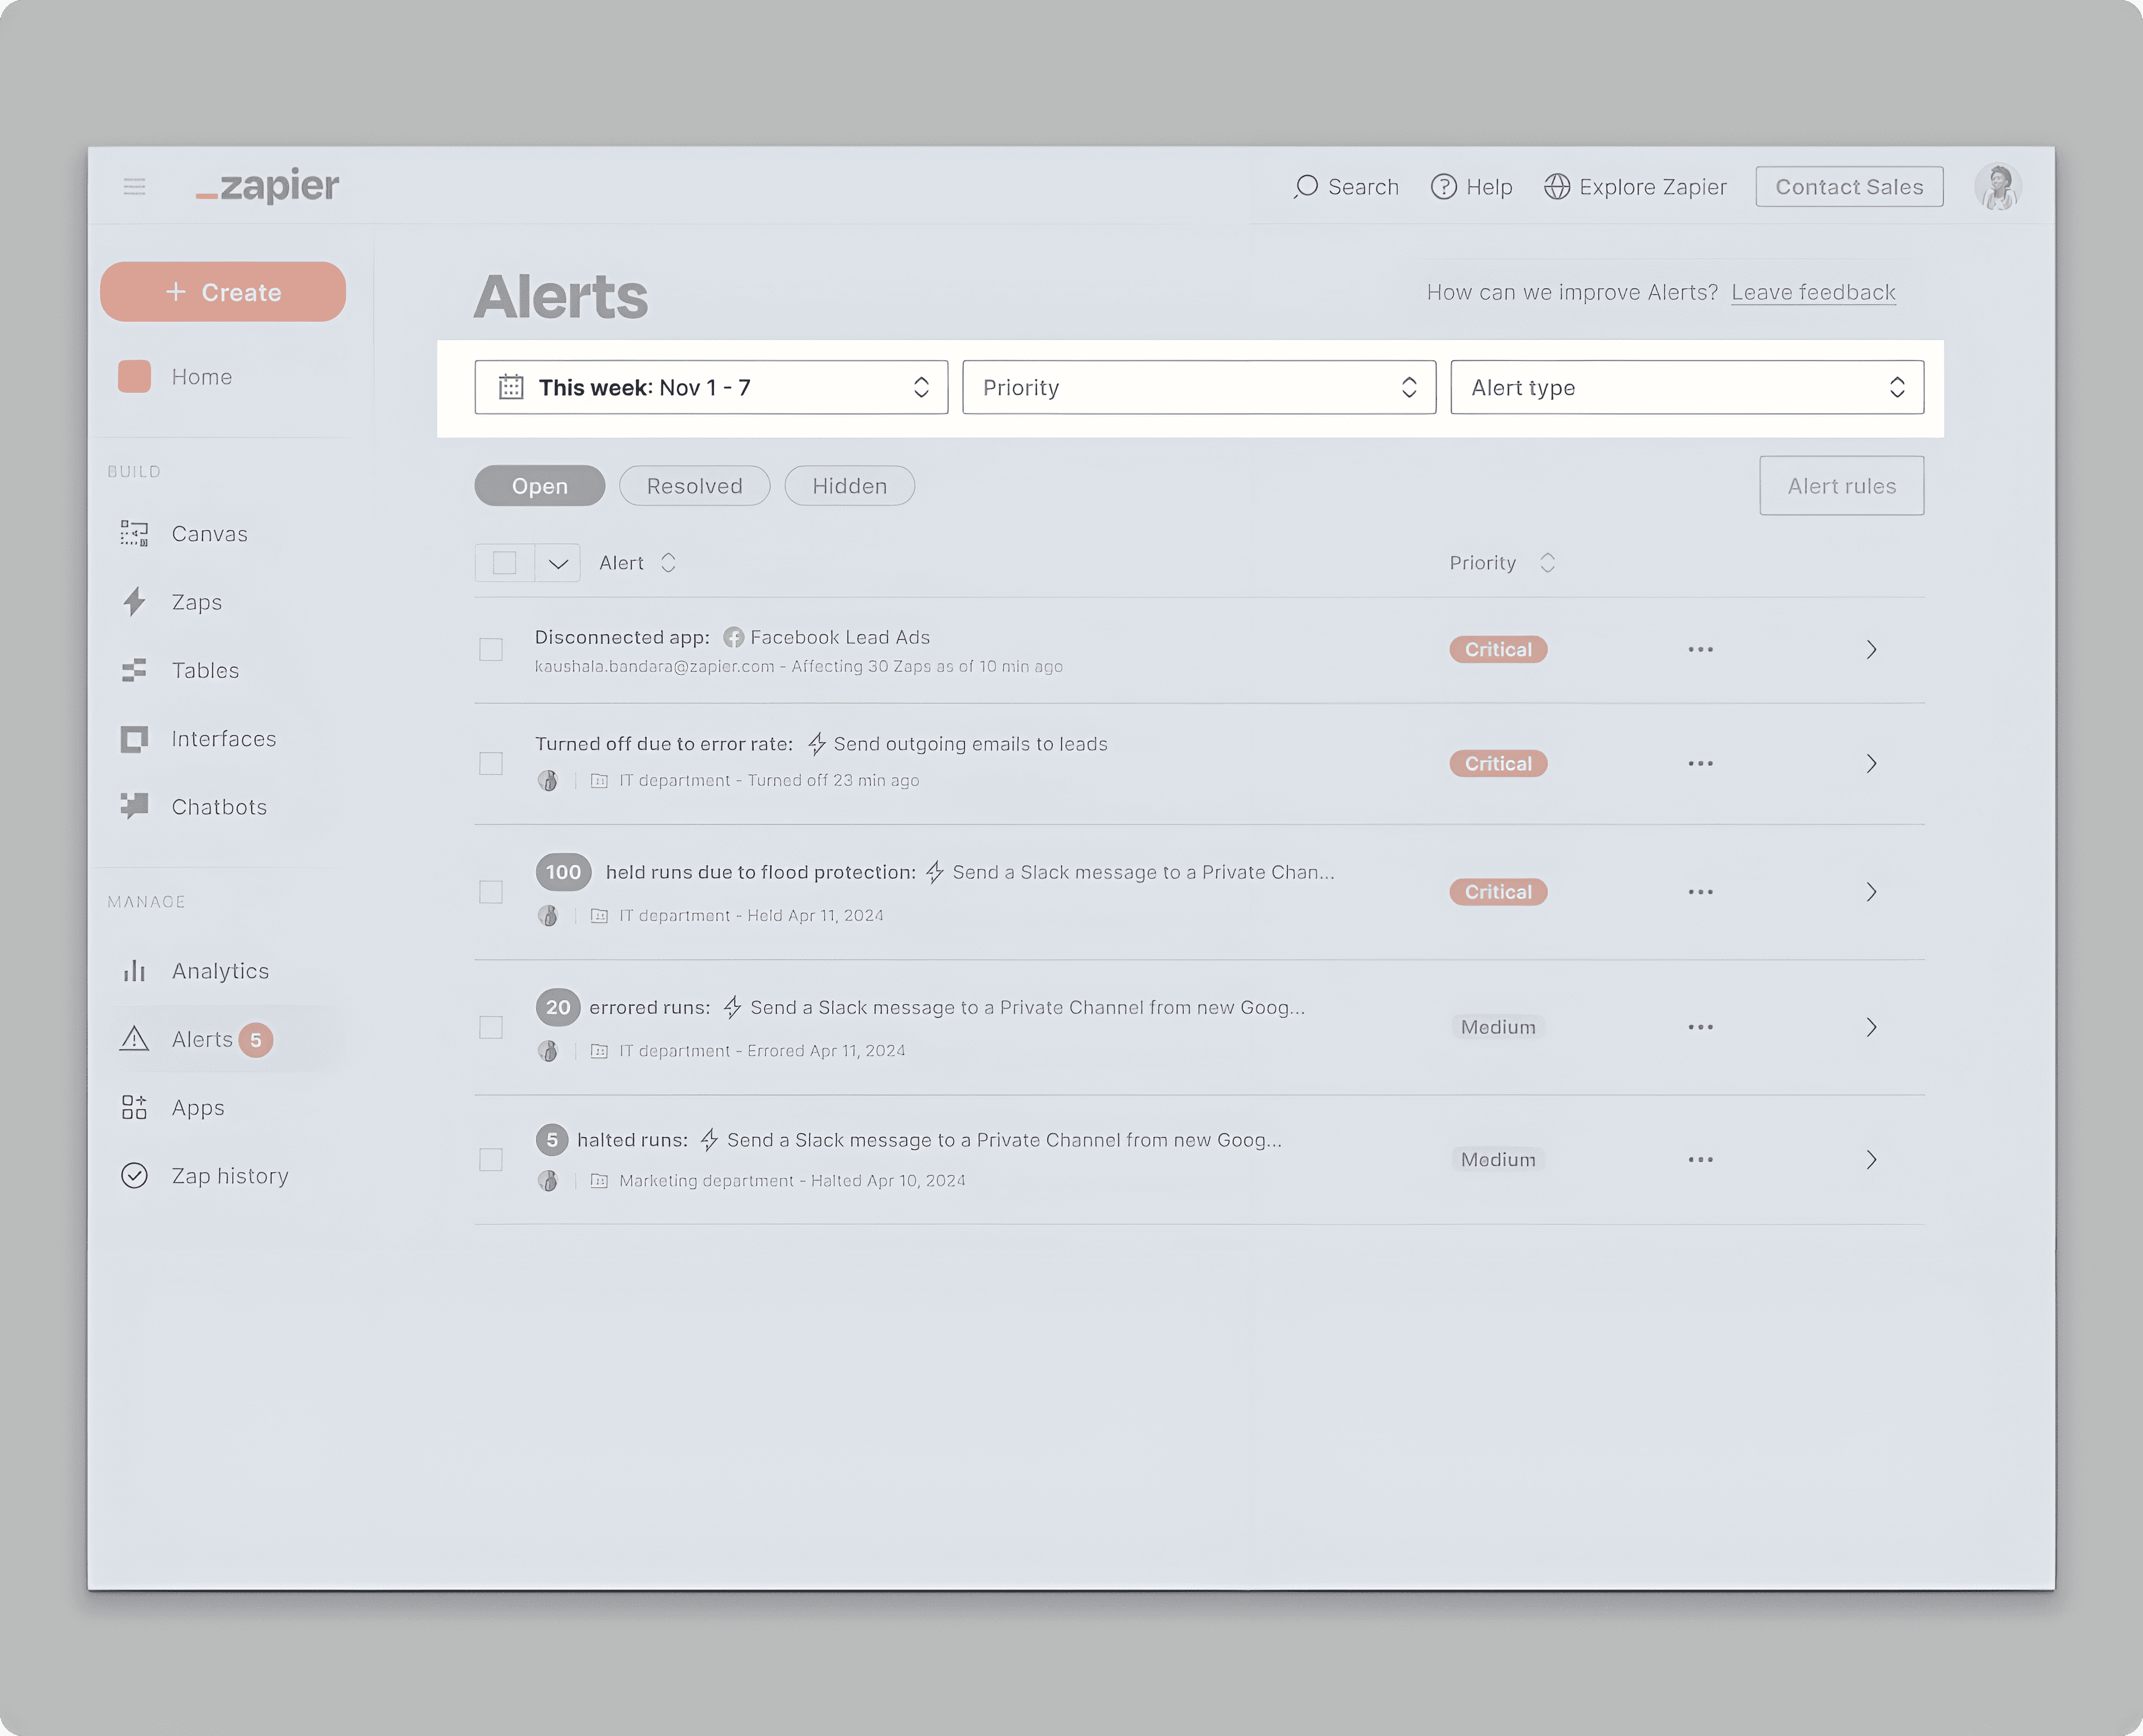Open the This week date range dropdown
This screenshot has height=1736, width=2143.
click(x=711, y=388)
